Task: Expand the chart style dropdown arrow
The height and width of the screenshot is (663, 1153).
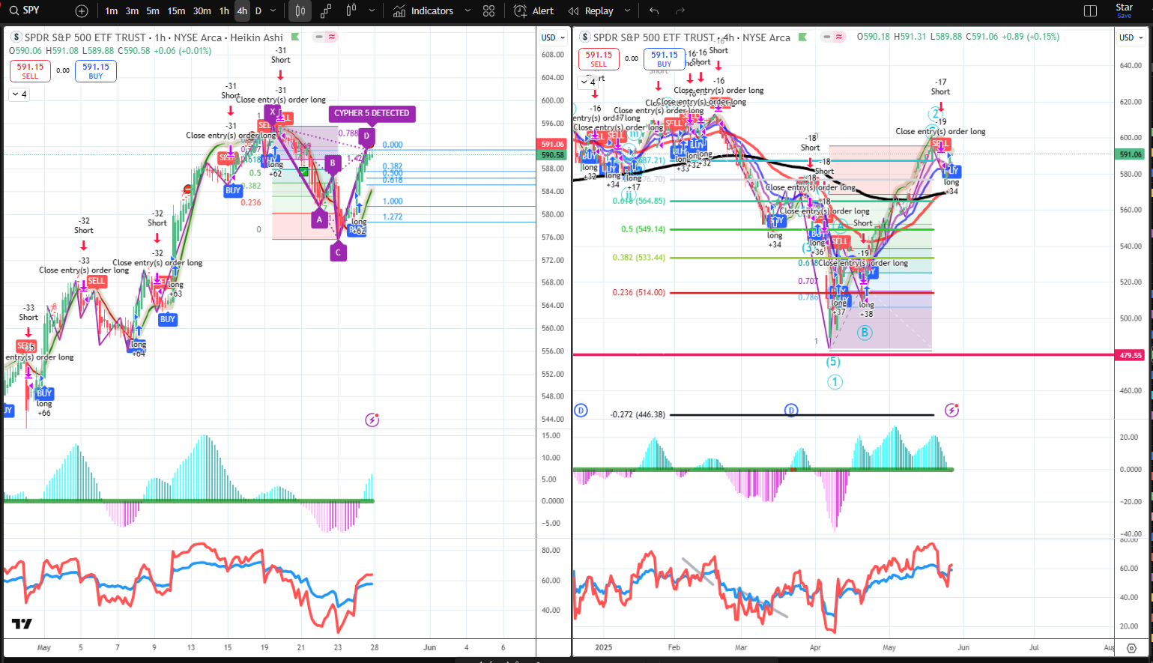Action: tap(372, 11)
